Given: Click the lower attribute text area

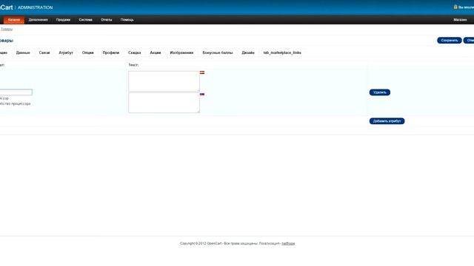Looking at the screenshot, I should point(164,103).
